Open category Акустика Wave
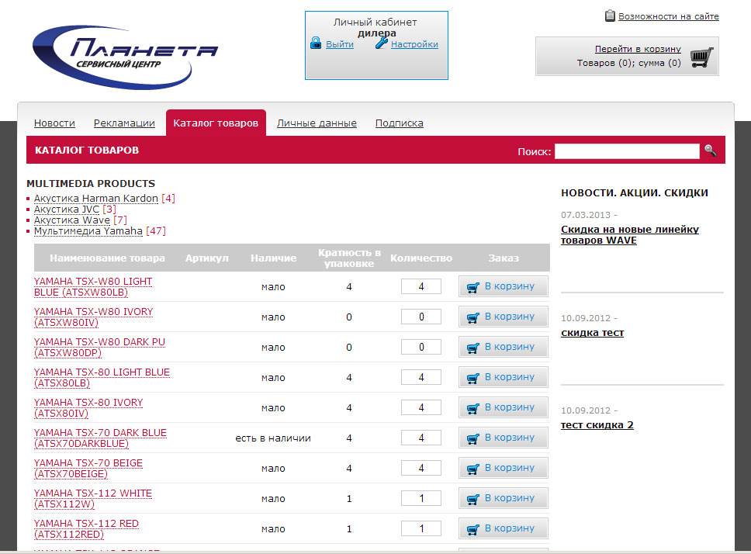The image size is (751, 554). point(72,220)
